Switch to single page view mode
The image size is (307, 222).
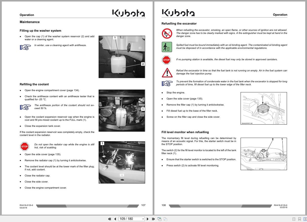[294, 219]
